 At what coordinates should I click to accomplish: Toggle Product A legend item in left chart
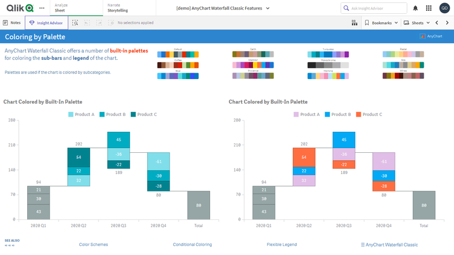click(82, 114)
